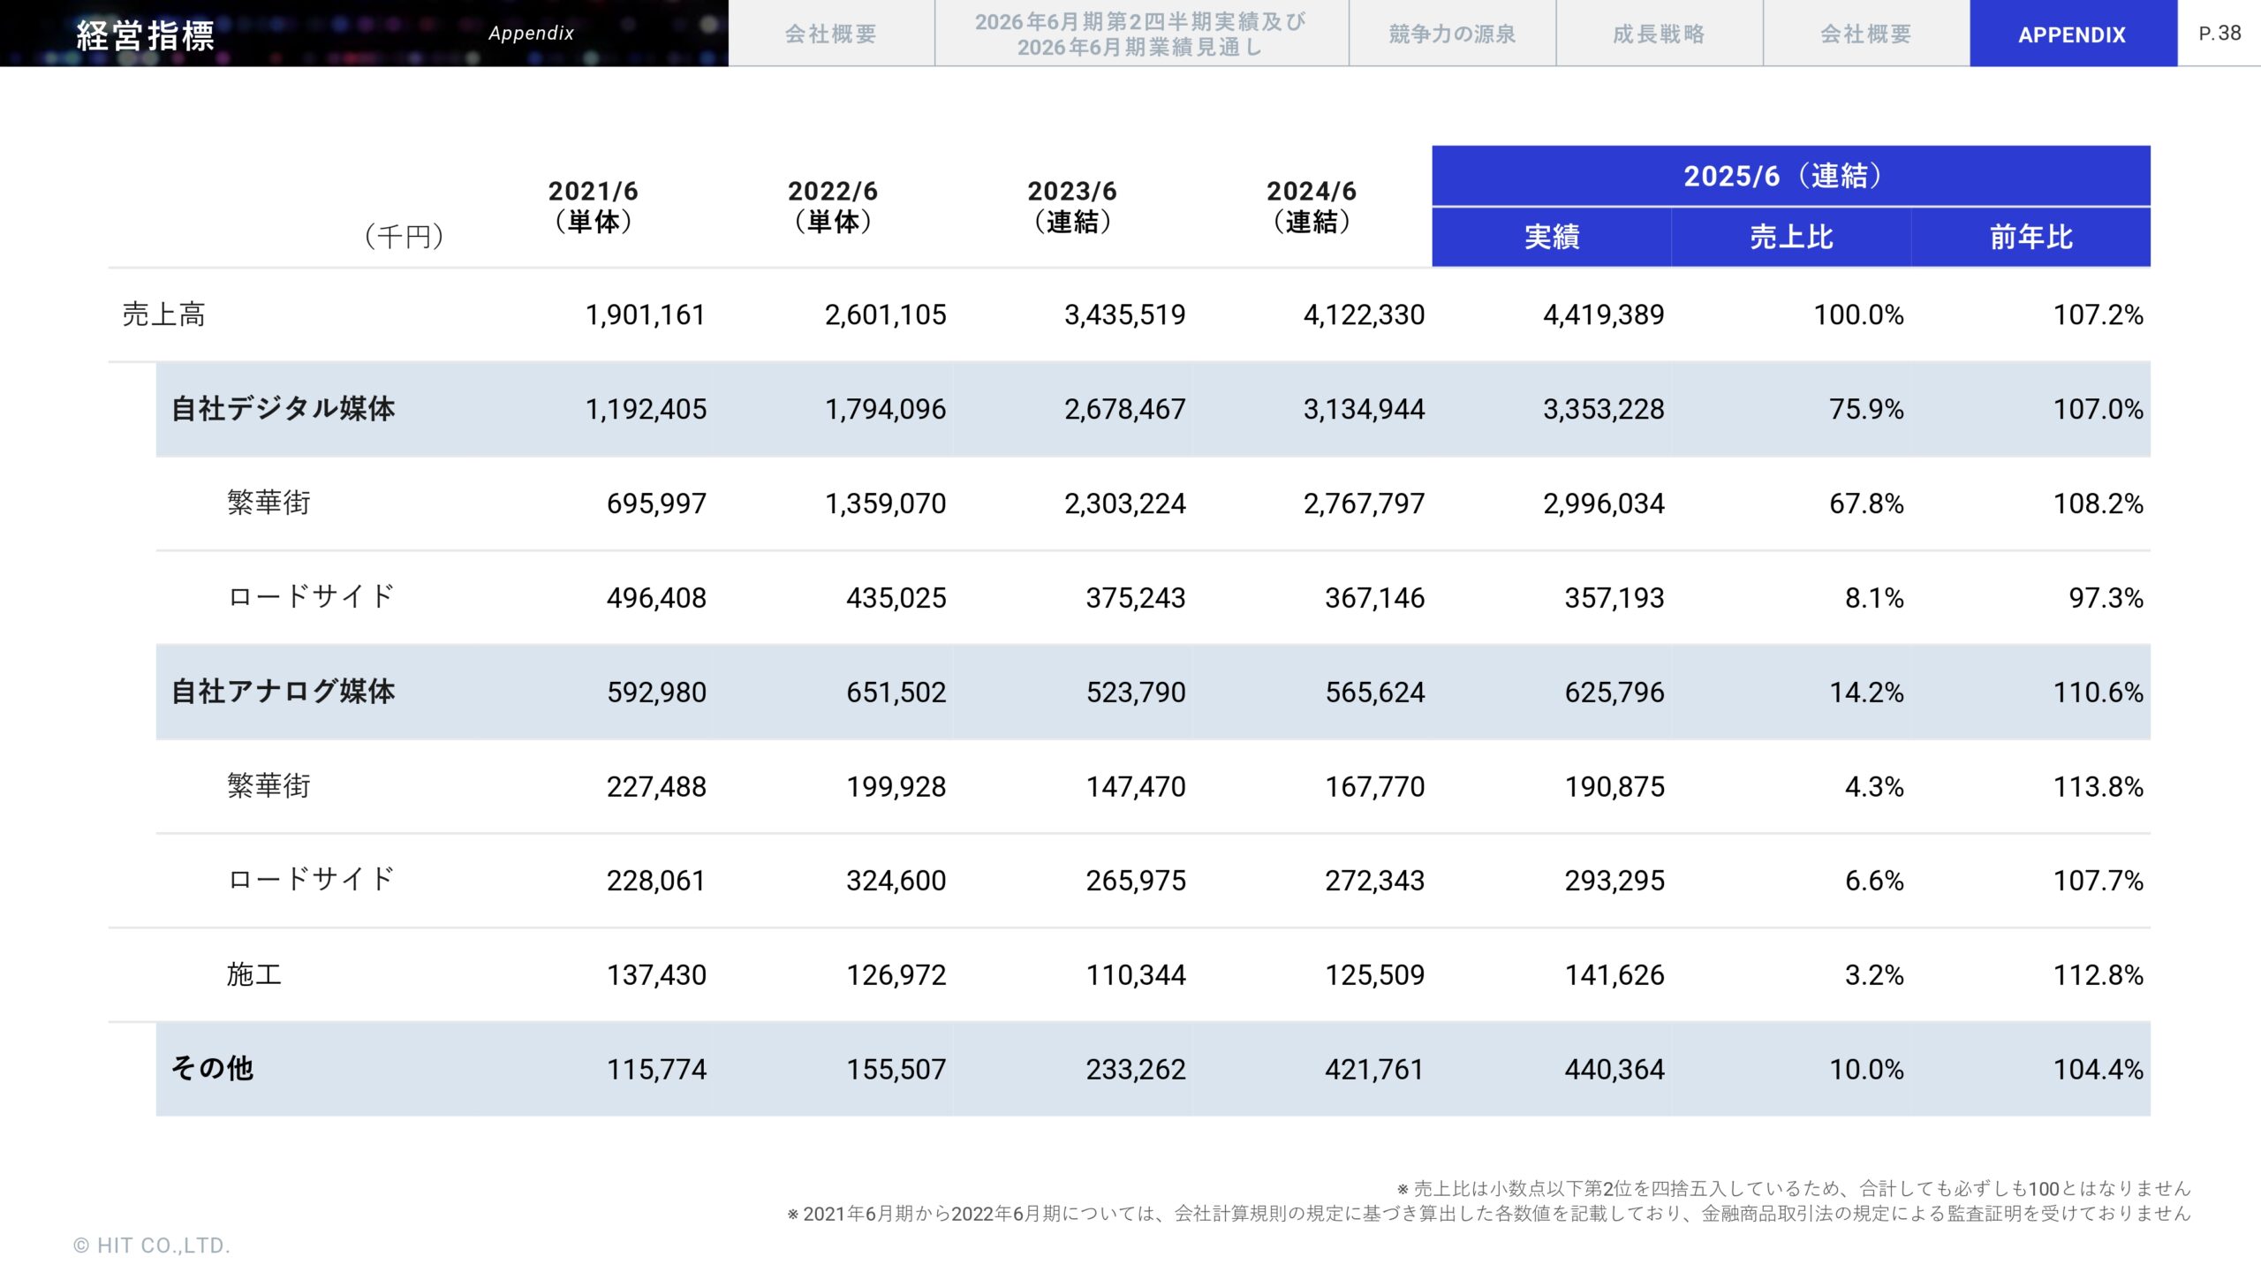Navigate to the 成長戦略 tab
Screen dimensions: 2261x1272
click(x=1658, y=34)
